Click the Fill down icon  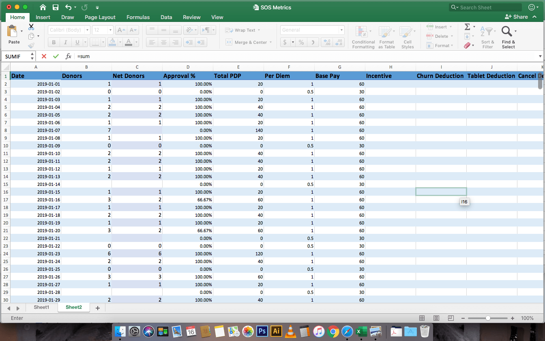tap(467, 36)
